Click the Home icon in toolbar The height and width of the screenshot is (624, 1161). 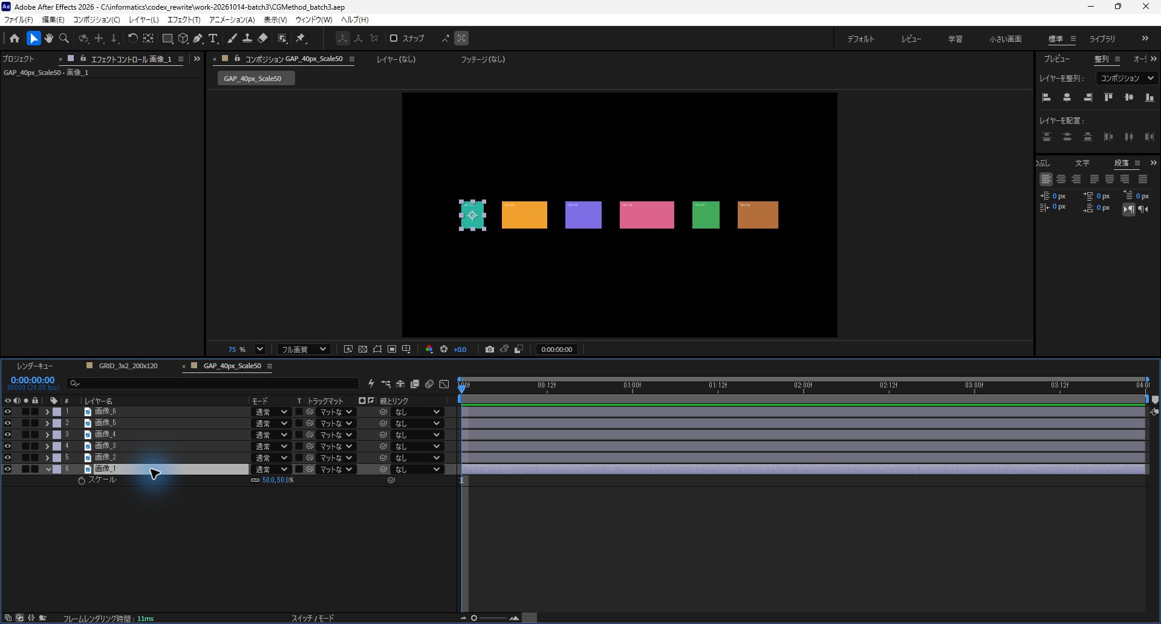click(15, 38)
